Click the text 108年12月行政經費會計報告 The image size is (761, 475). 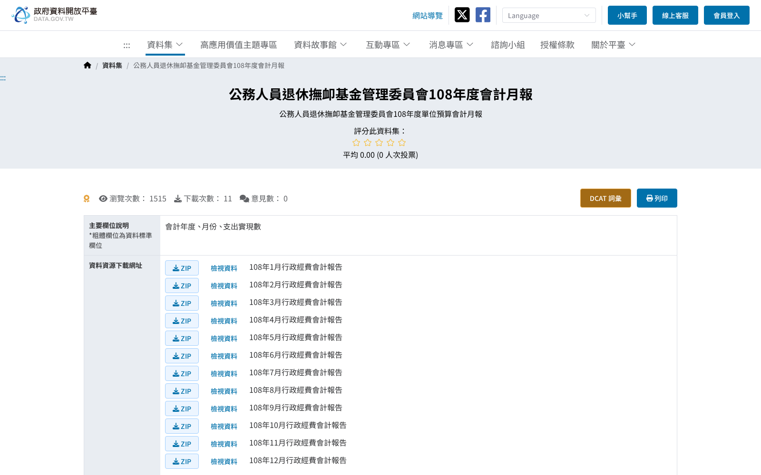[x=298, y=460]
